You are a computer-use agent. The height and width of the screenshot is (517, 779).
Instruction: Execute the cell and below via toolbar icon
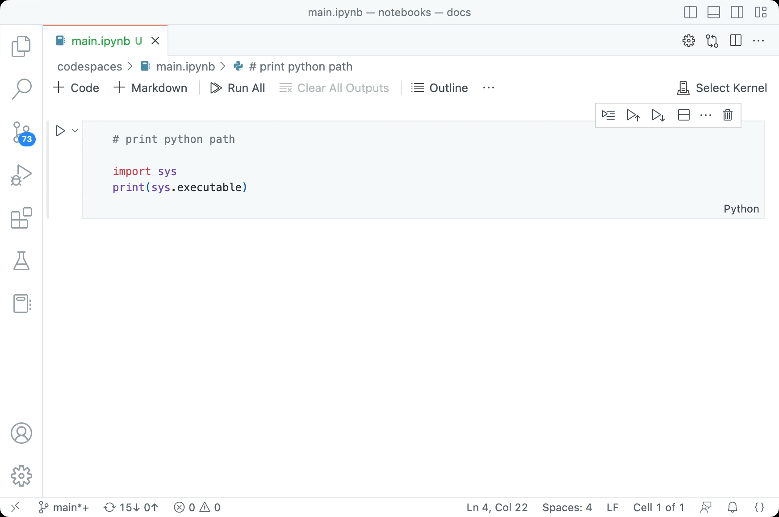tap(658, 115)
